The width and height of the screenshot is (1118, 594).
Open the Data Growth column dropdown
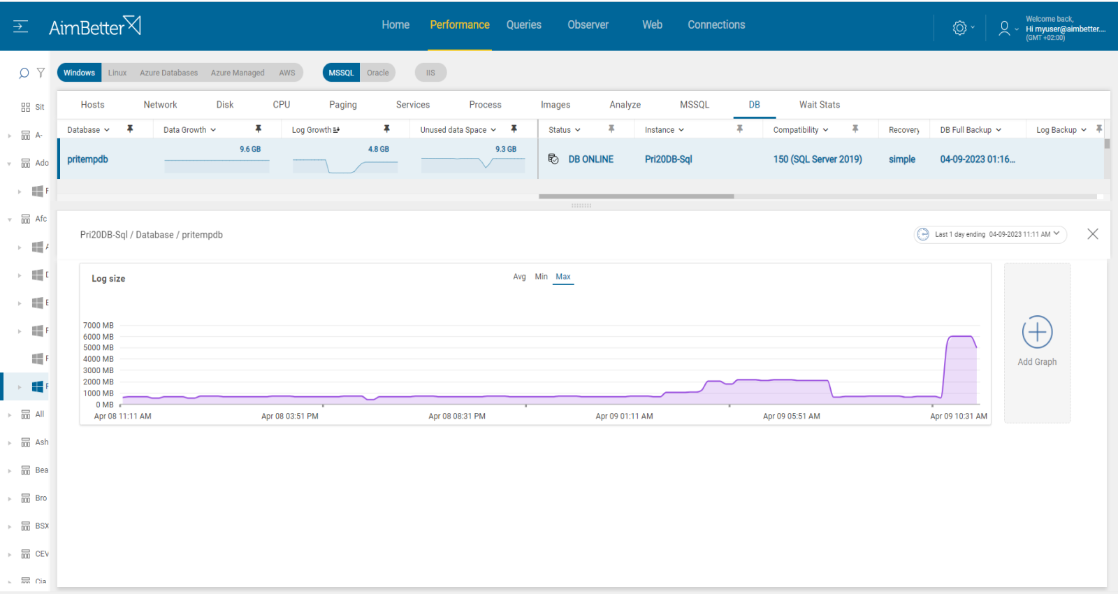pos(213,130)
